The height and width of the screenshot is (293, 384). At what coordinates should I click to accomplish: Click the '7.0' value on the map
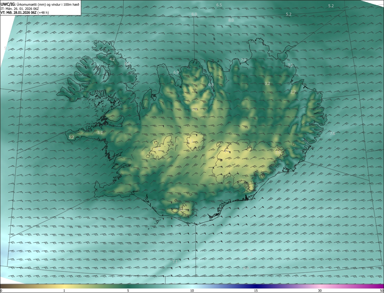pos(243,60)
